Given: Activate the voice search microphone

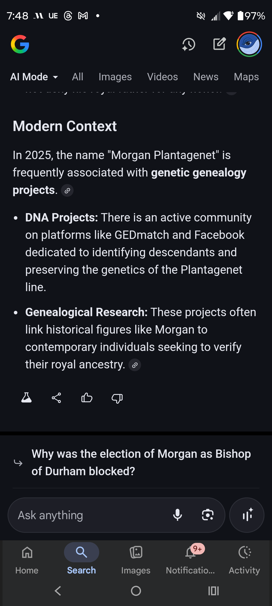Looking at the screenshot, I should [178, 515].
